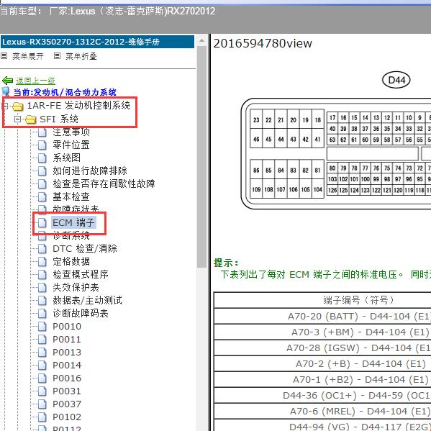Viewport: 431px width, 431px height.
Task: Select the 1AR-FE 发动机控制系统 folder label
Action: pos(78,105)
